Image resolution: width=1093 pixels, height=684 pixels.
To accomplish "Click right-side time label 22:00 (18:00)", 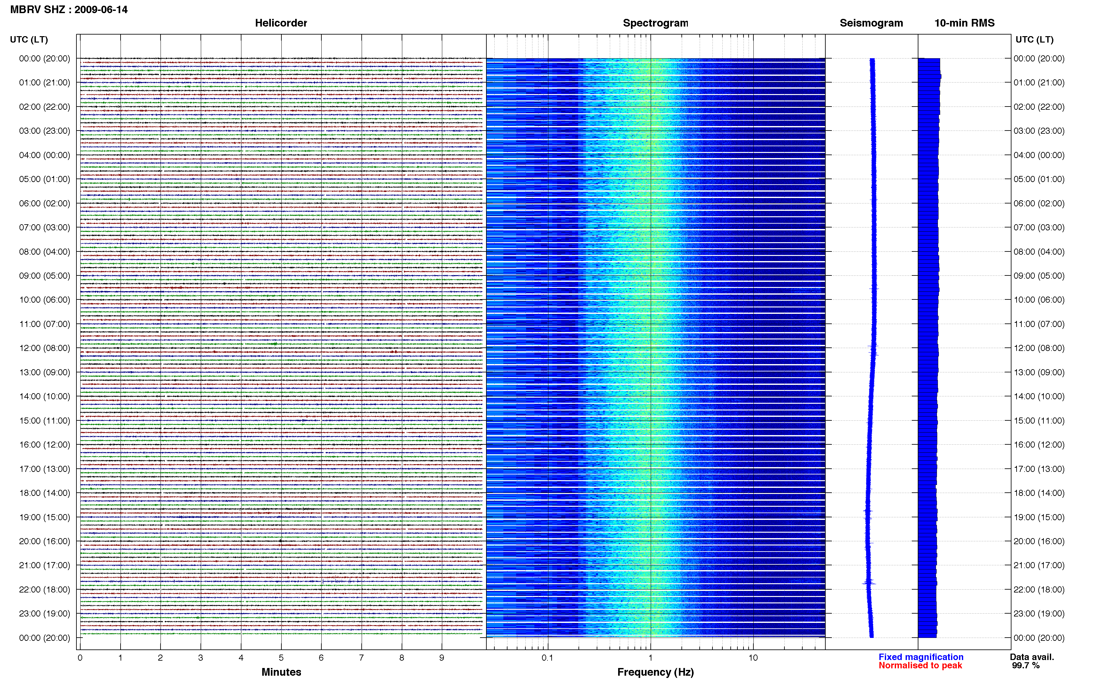I will [x=1039, y=589].
